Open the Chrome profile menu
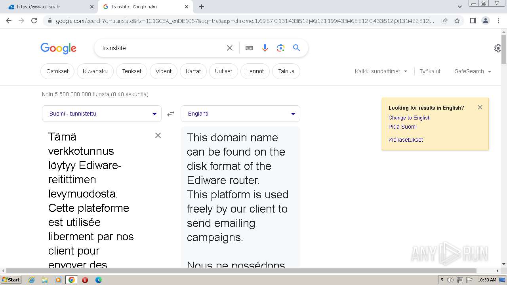The width and height of the screenshot is (507, 285). pos(485,21)
